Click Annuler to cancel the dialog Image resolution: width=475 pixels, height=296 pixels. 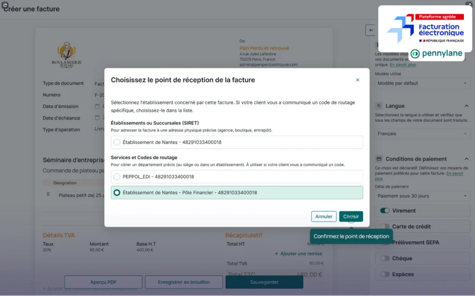(x=323, y=216)
